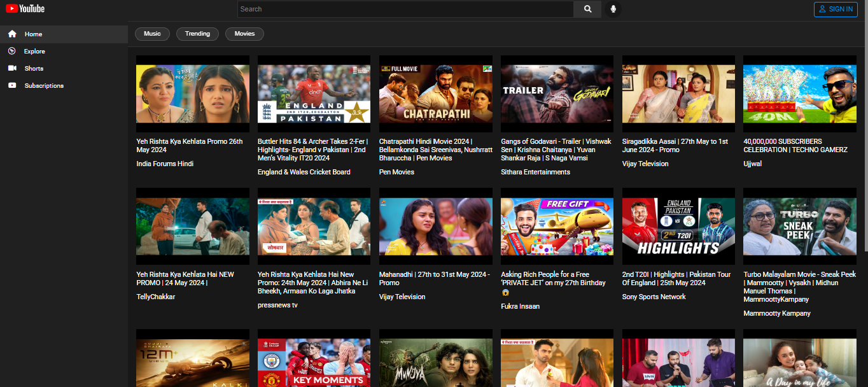
Task: Click the YouTube logo
Action: coord(25,9)
